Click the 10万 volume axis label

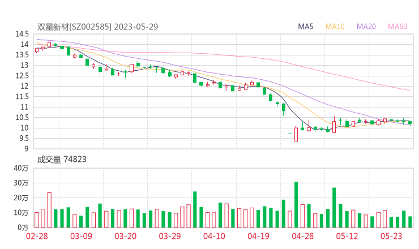(x=21, y=213)
